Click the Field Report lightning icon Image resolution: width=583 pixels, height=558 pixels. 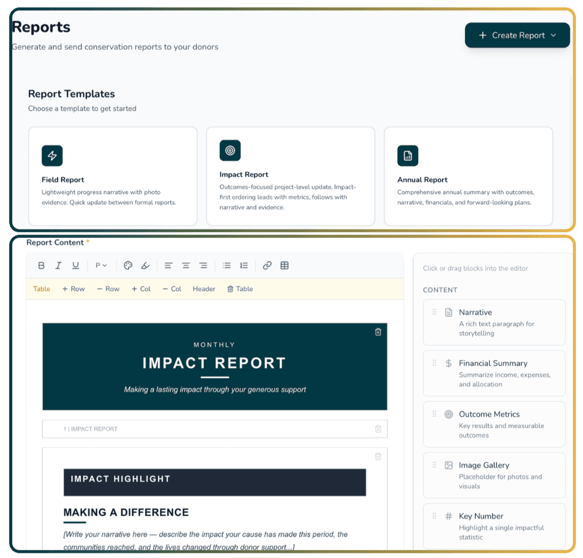(x=52, y=156)
